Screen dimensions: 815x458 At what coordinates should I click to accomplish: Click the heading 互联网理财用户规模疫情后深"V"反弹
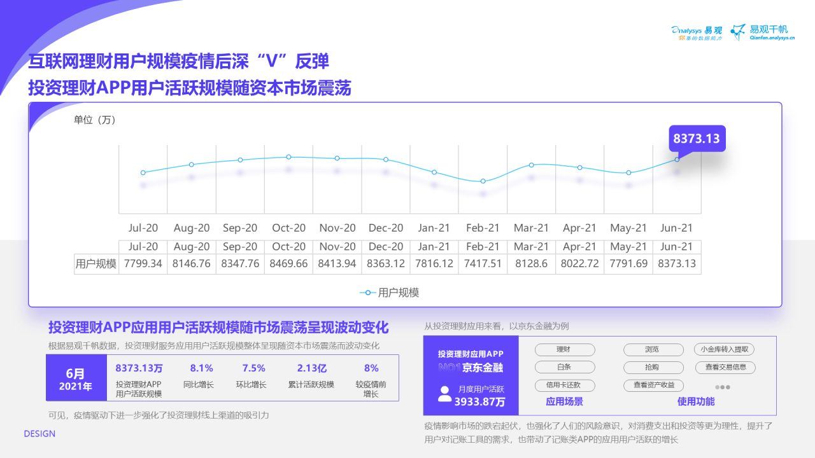(178, 62)
